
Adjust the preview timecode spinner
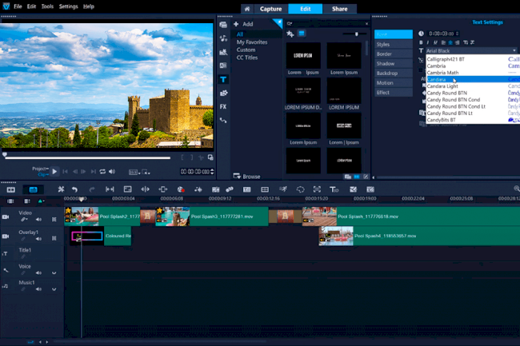pos(212,172)
